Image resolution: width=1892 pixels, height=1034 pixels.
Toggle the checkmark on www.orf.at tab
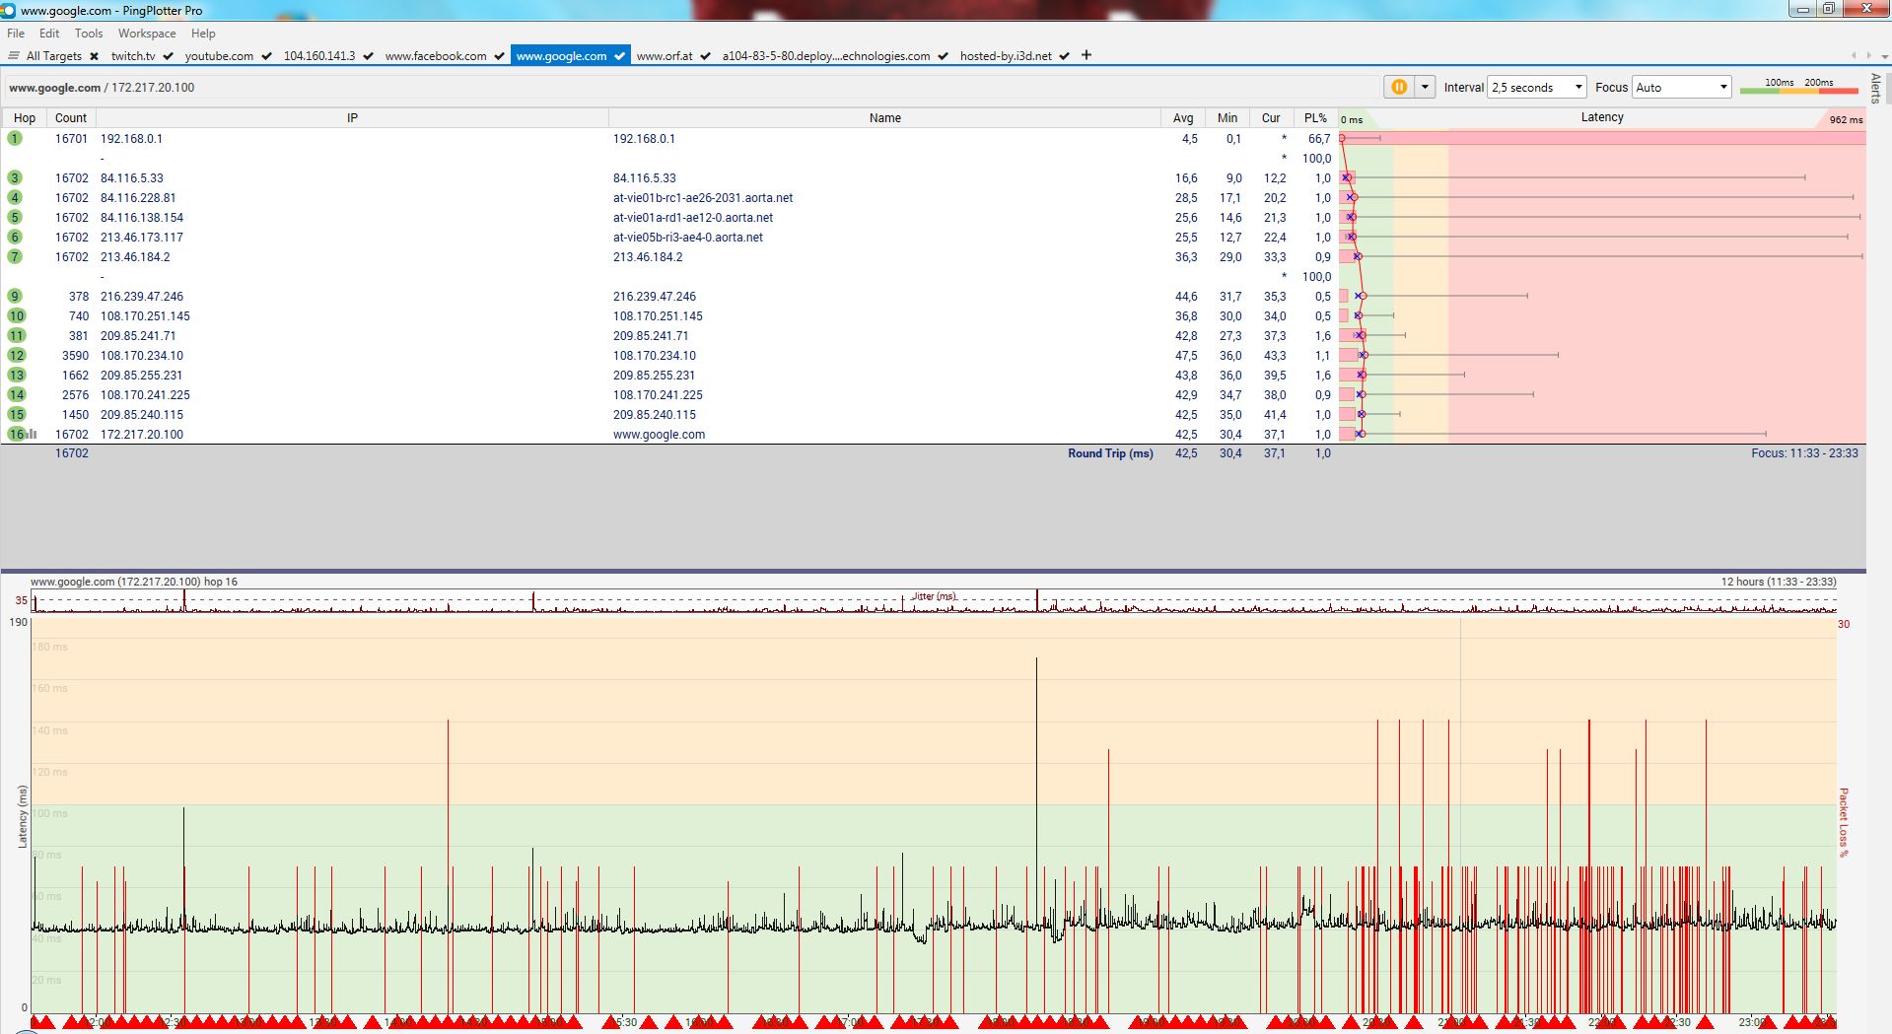click(705, 56)
